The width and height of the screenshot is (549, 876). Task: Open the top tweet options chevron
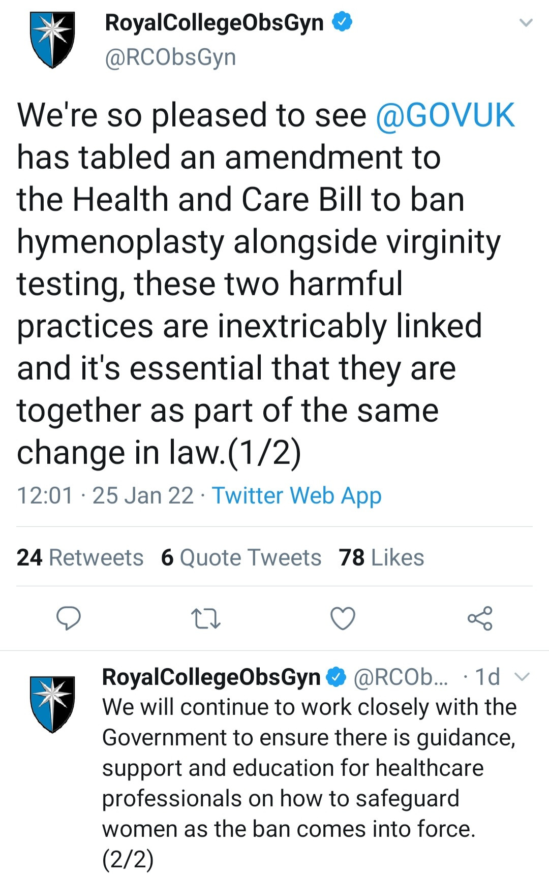(525, 22)
